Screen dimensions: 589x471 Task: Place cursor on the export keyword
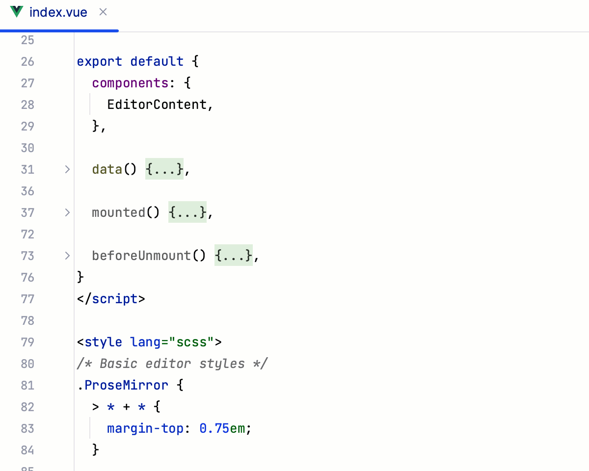(100, 61)
